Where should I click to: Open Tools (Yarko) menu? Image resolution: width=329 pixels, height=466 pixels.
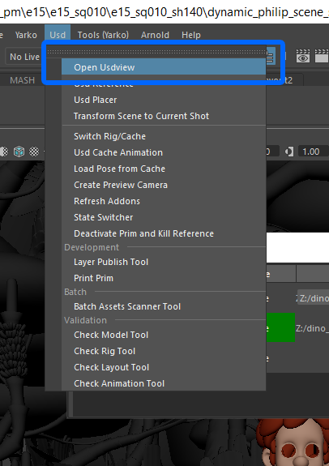coord(103,35)
